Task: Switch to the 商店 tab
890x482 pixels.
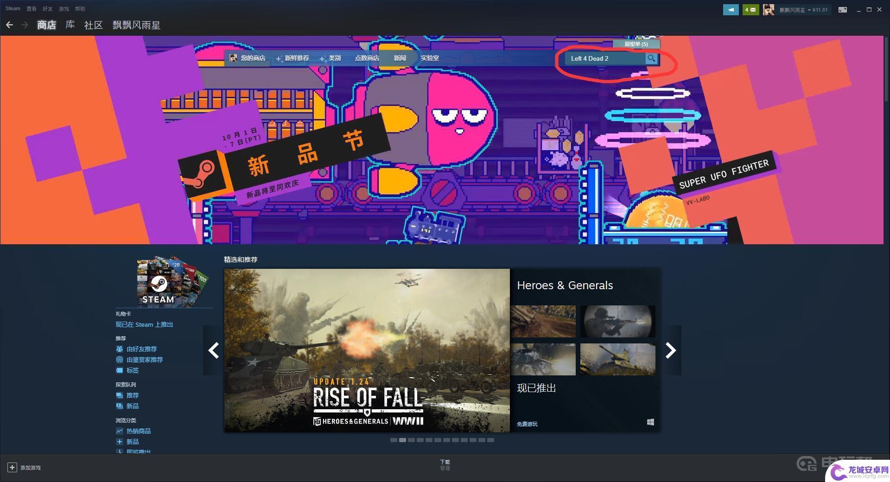Action: (46, 25)
